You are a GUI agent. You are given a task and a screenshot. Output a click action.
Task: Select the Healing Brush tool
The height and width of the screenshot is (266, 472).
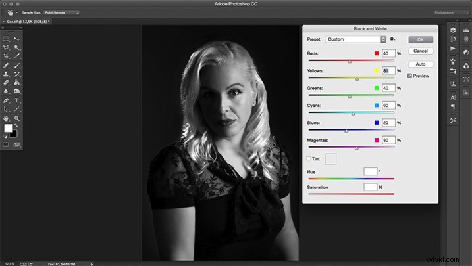point(6,65)
